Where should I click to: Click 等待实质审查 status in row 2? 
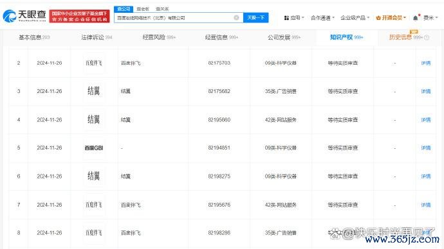click(342, 63)
